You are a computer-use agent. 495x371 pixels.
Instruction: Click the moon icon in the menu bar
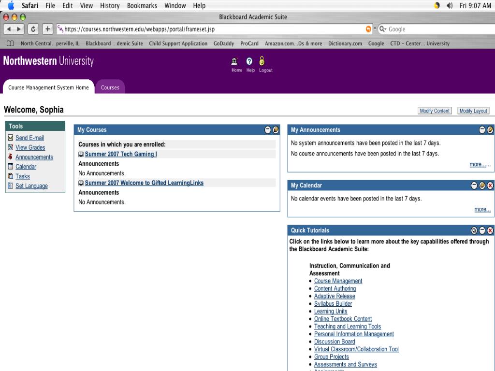click(437, 5)
